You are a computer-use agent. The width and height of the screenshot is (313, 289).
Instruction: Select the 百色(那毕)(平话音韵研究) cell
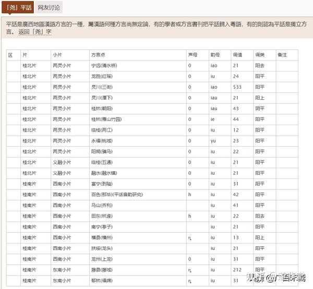coord(138,195)
